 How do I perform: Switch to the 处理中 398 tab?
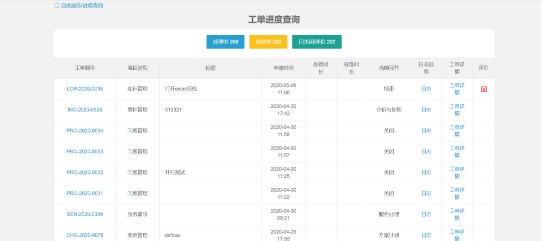[x=225, y=42]
